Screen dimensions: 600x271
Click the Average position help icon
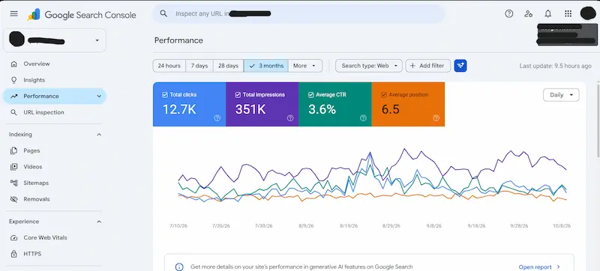(x=436, y=118)
